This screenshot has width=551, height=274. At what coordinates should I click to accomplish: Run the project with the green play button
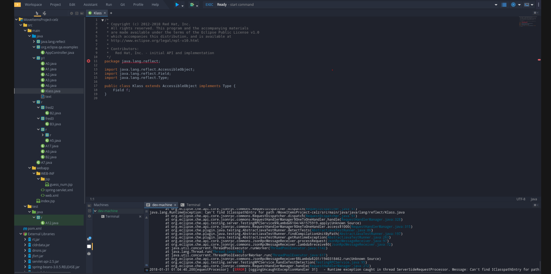tap(177, 4)
